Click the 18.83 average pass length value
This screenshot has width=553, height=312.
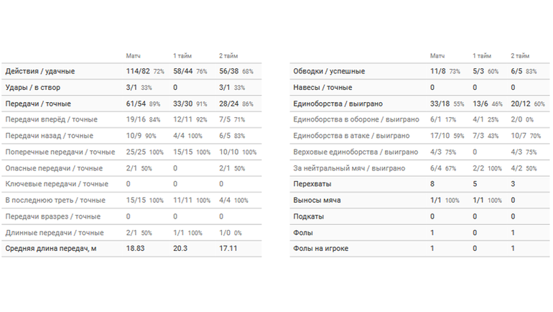(136, 249)
